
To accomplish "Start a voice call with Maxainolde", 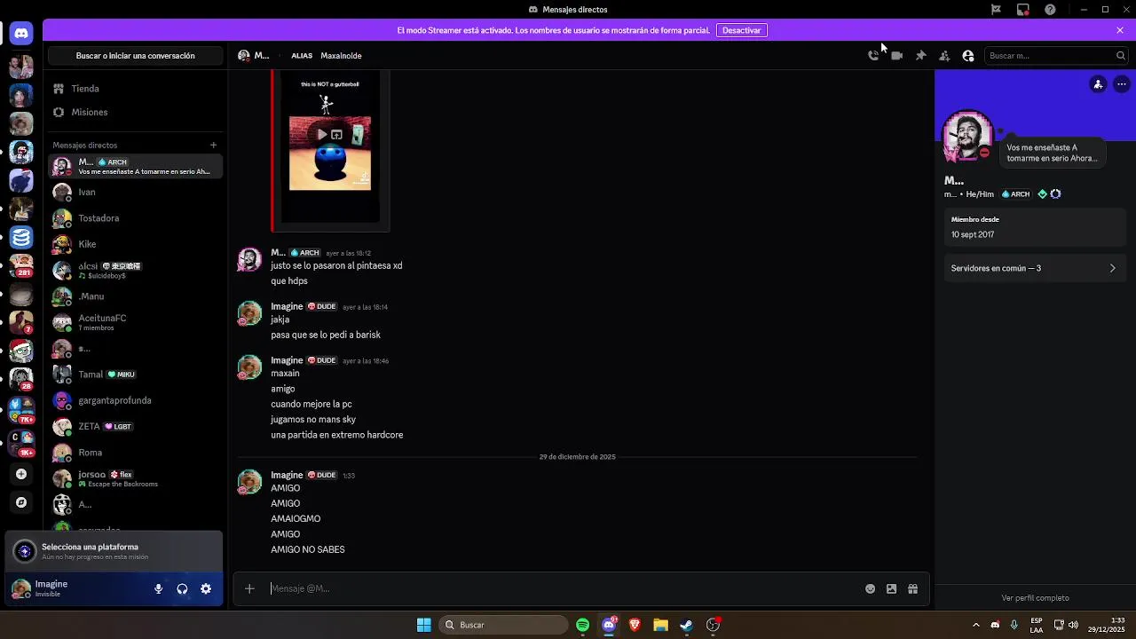I will pos(873,56).
